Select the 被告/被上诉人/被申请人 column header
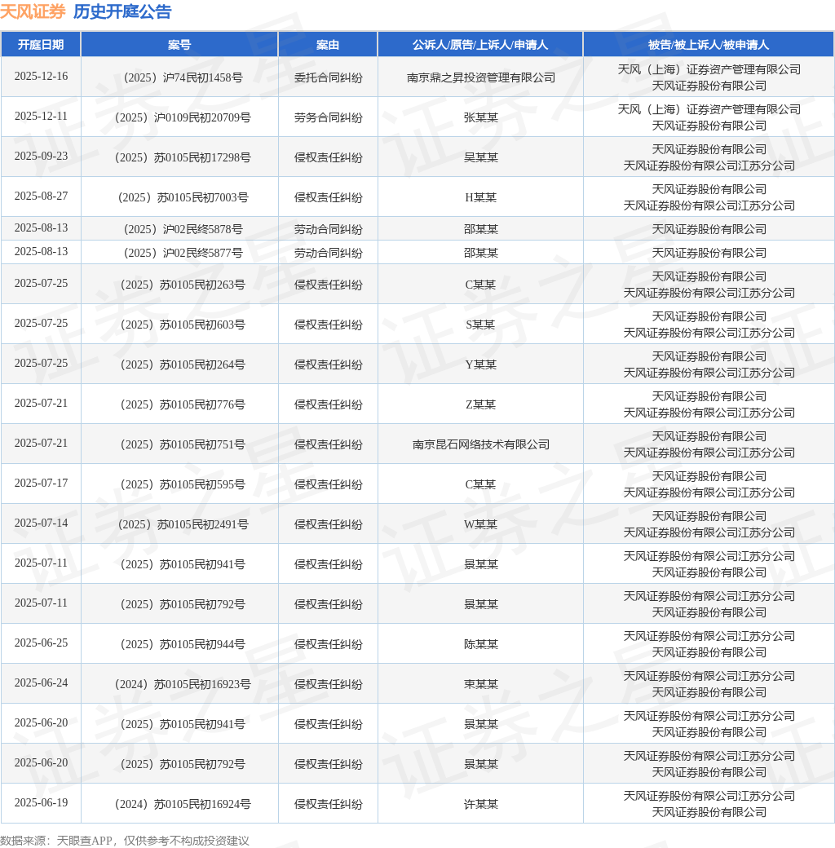Image resolution: width=835 pixels, height=848 pixels. coord(709,44)
